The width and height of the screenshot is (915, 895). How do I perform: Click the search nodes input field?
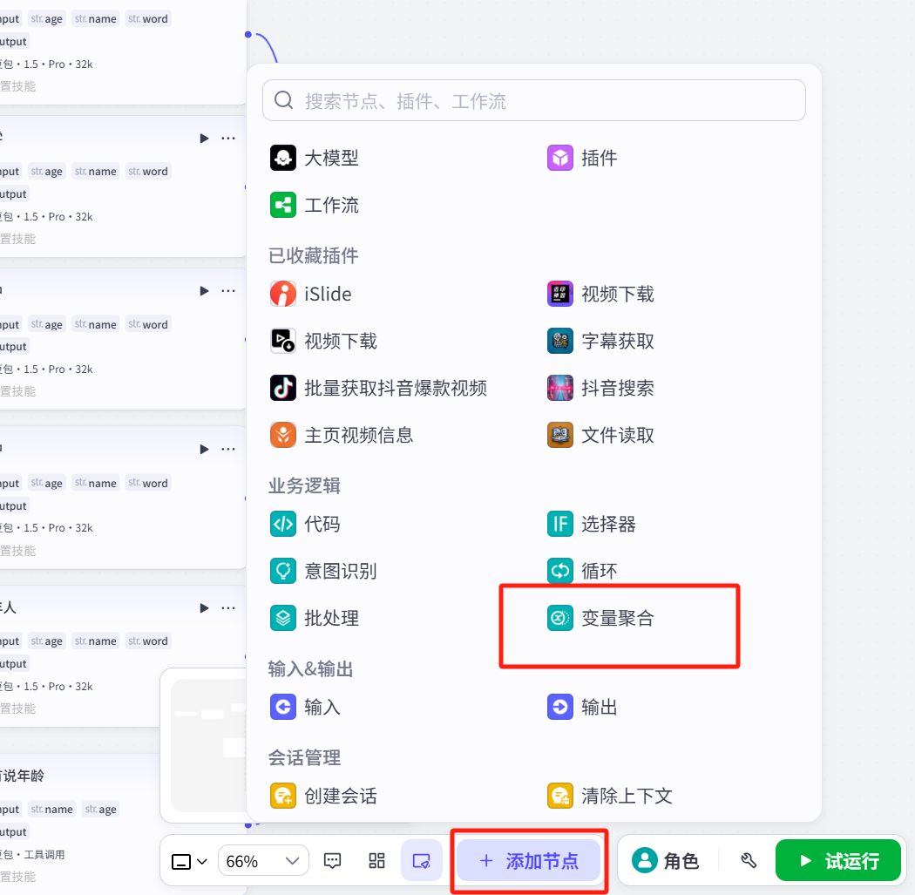coord(534,100)
